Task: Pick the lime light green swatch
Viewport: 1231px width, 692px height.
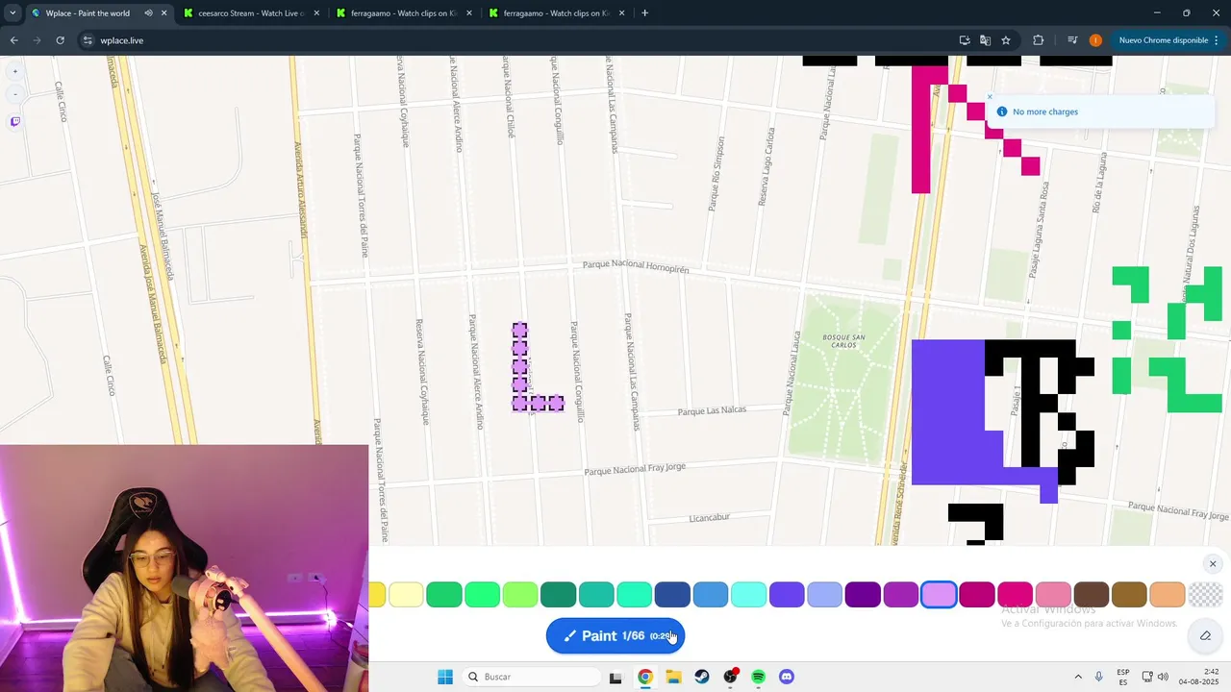Action: tap(520, 595)
